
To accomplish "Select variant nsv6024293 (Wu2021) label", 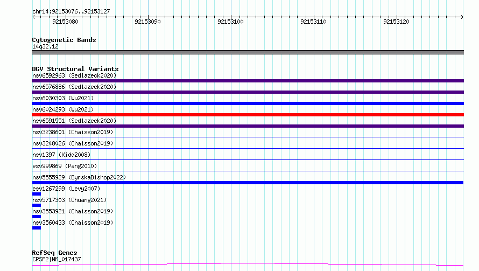I will pos(63,109).
